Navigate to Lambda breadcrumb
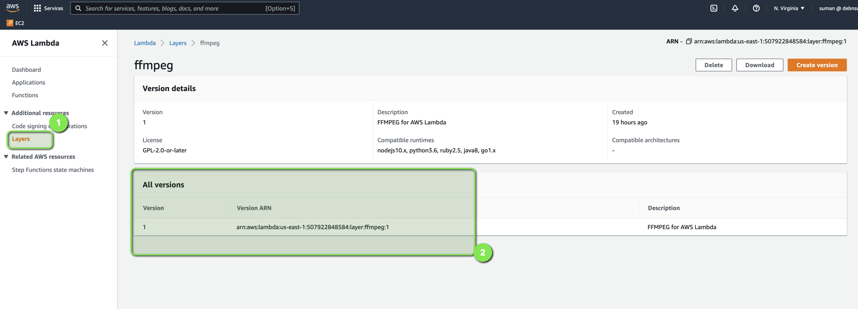858x309 pixels. point(145,43)
